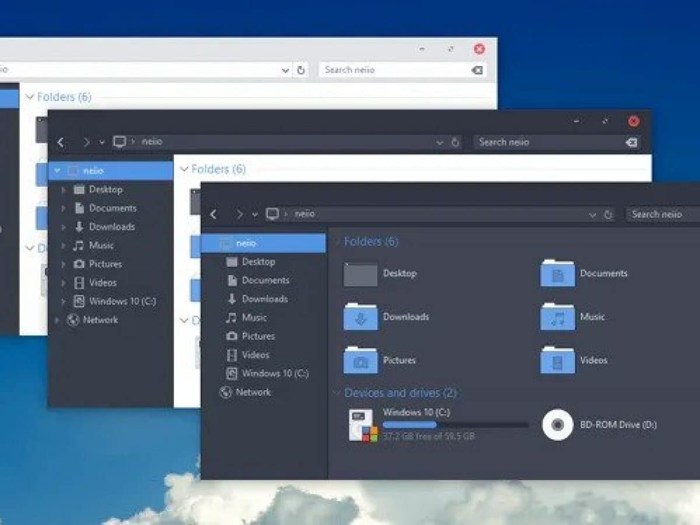Collapse neiio node in middle window tree

[57, 171]
